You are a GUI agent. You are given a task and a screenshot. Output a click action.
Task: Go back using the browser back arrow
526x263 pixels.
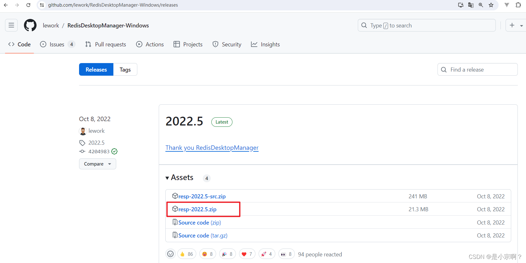6,5
